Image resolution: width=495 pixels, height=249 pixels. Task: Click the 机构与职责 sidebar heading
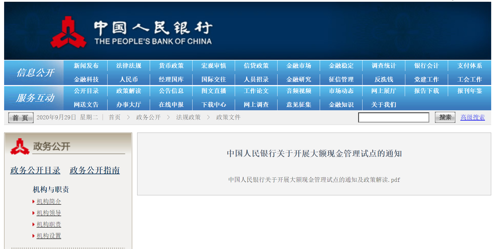51,189
